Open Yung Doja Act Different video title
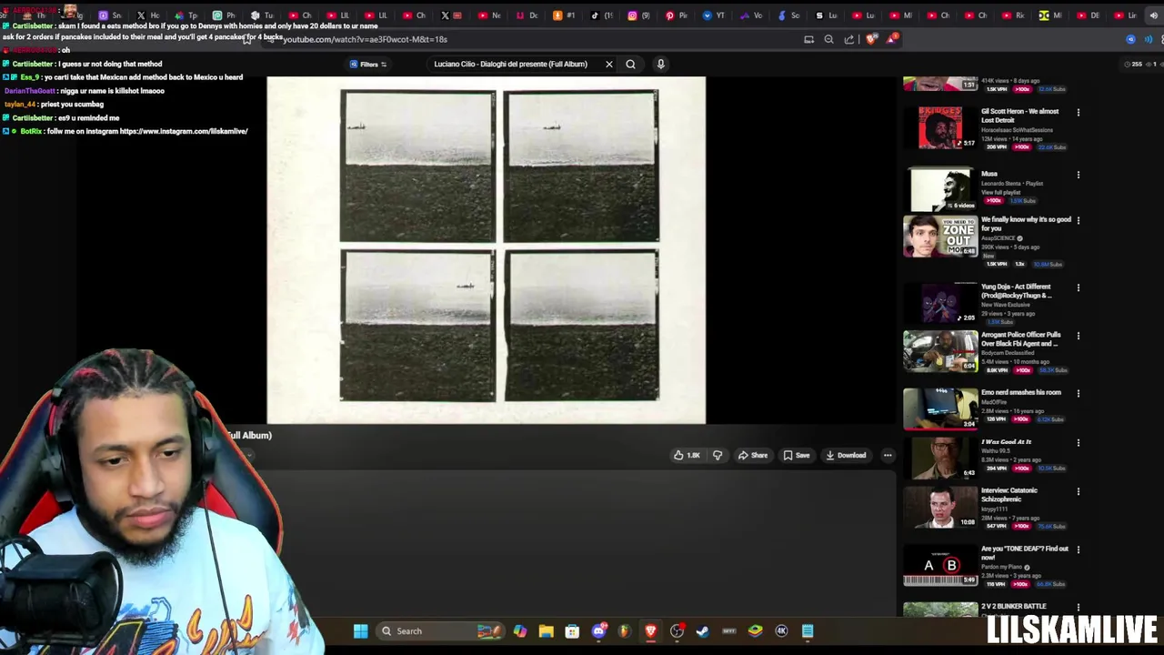Image resolution: width=1164 pixels, height=655 pixels. (x=1016, y=291)
